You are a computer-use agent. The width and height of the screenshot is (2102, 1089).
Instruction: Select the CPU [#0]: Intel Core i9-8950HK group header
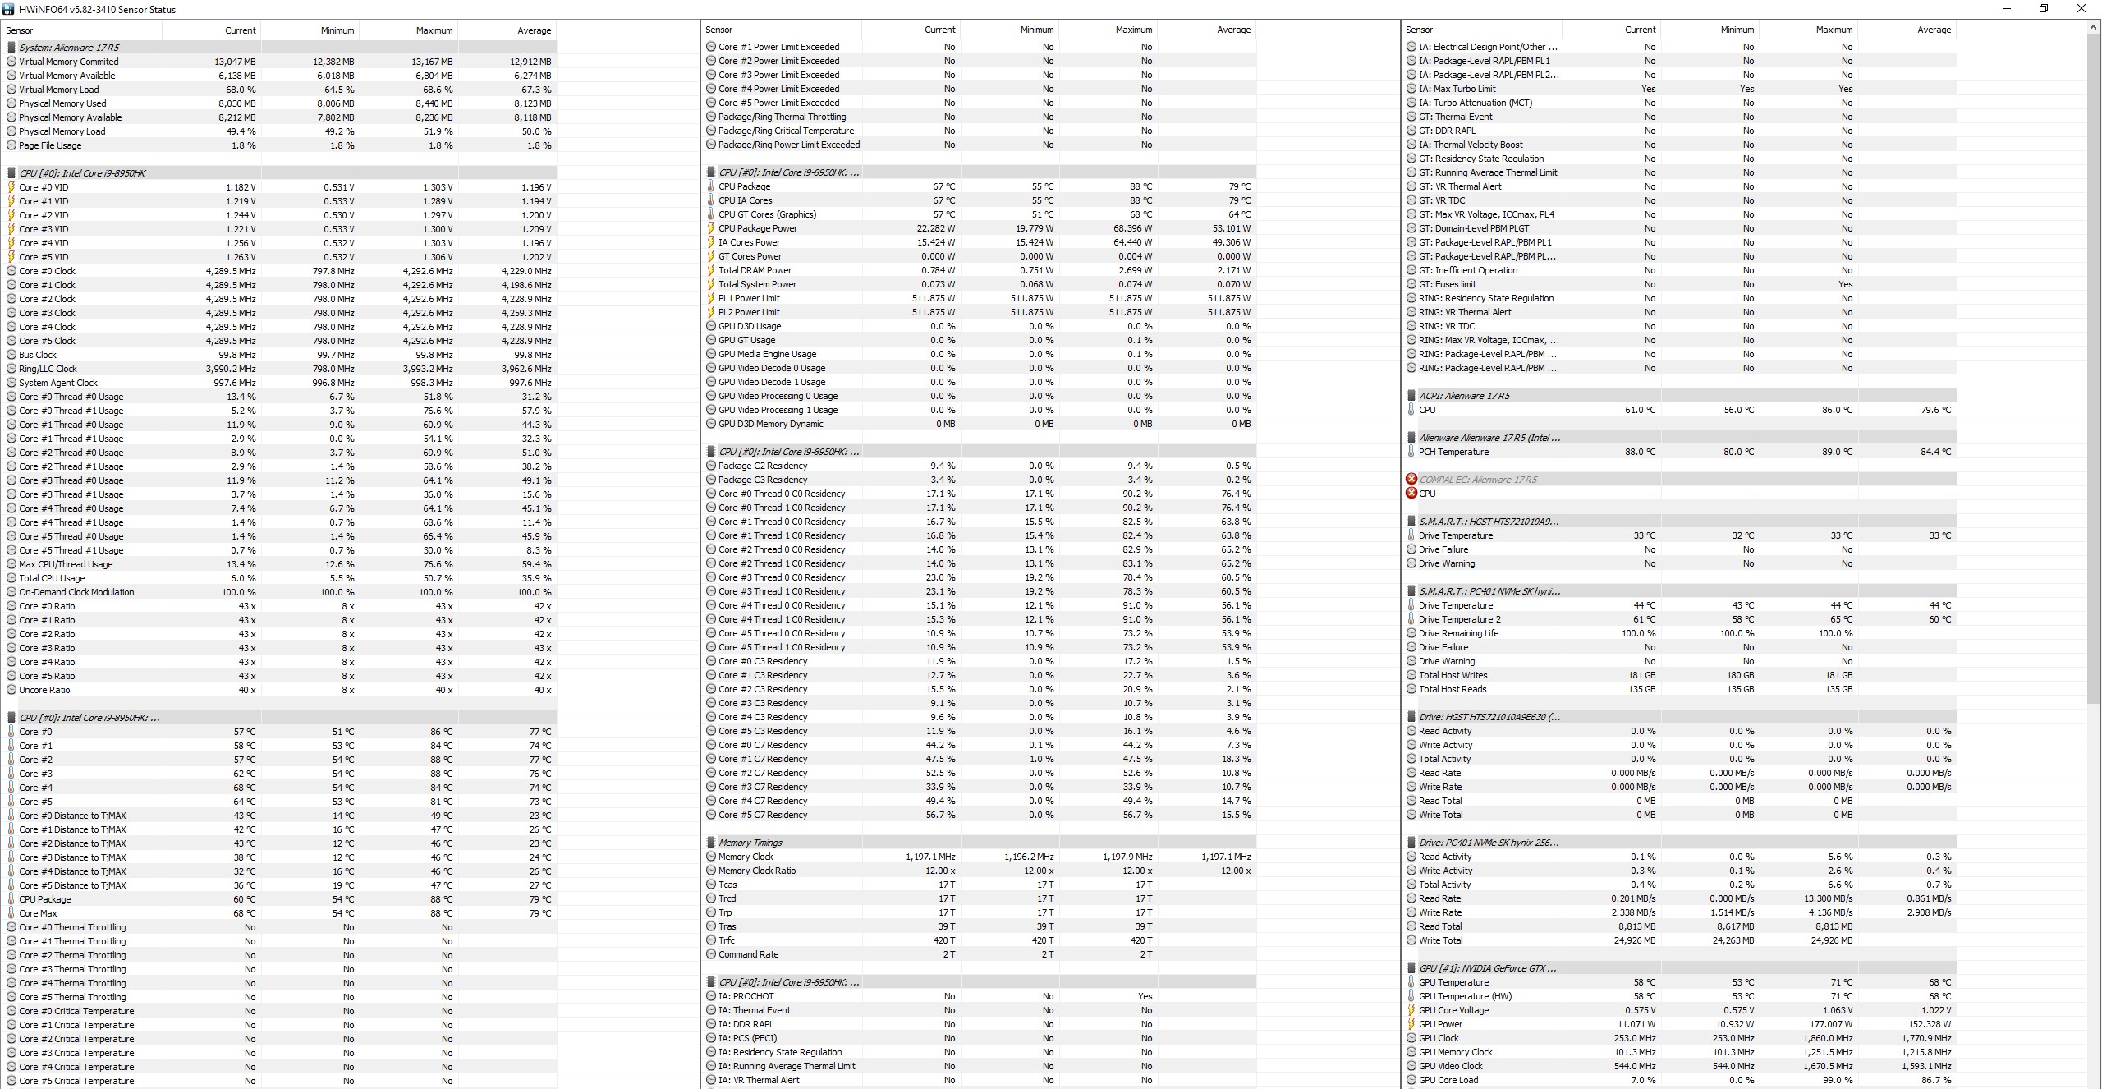(281, 173)
